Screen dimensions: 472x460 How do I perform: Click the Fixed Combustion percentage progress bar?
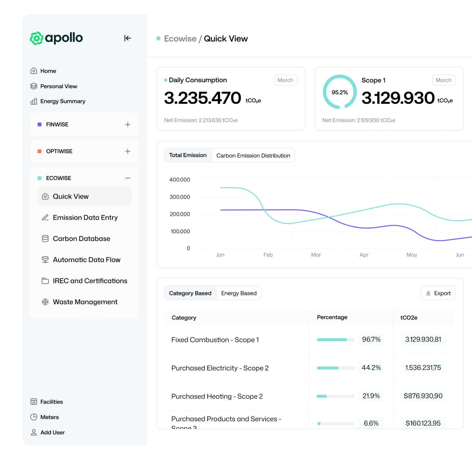tap(335, 340)
